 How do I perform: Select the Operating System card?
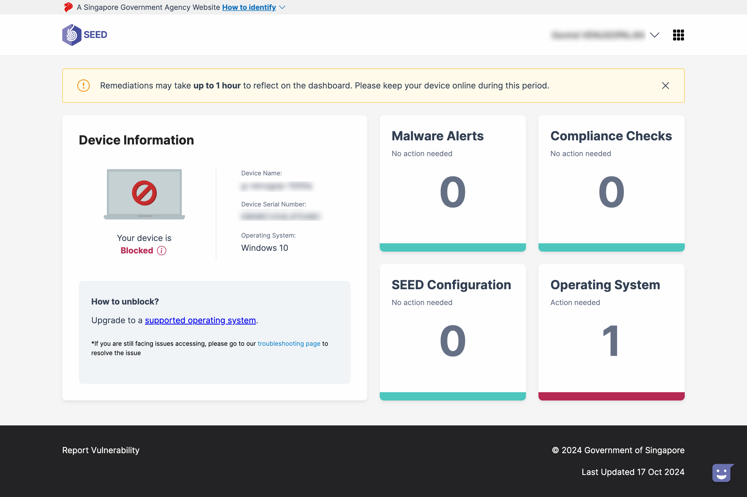(611, 332)
